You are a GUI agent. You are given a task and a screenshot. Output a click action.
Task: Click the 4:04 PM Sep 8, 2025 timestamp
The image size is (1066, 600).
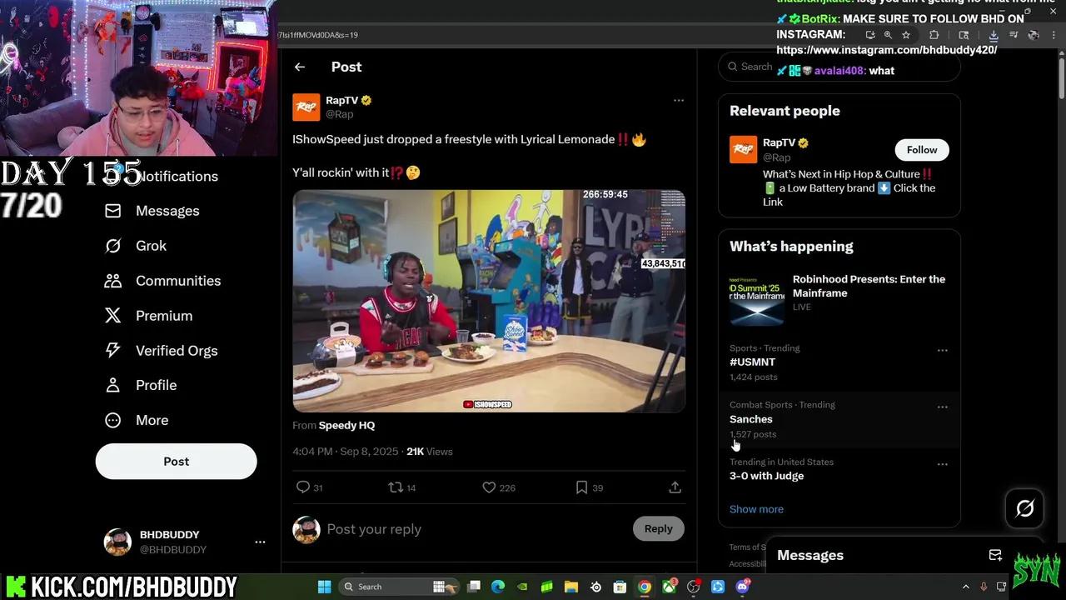[x=346, y=452]
